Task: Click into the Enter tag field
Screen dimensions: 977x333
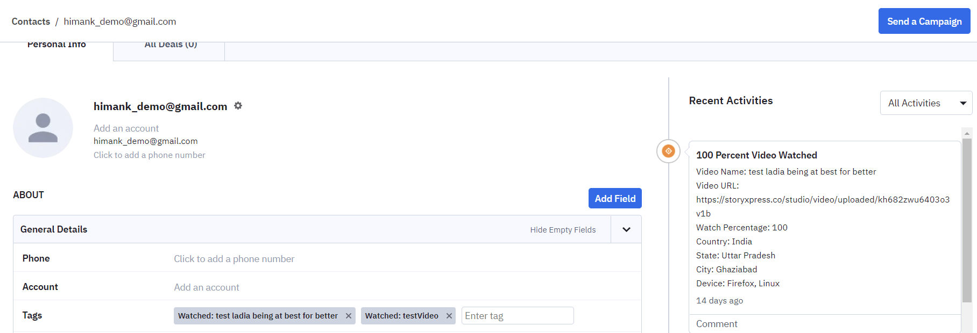Action: pos(517,316)
